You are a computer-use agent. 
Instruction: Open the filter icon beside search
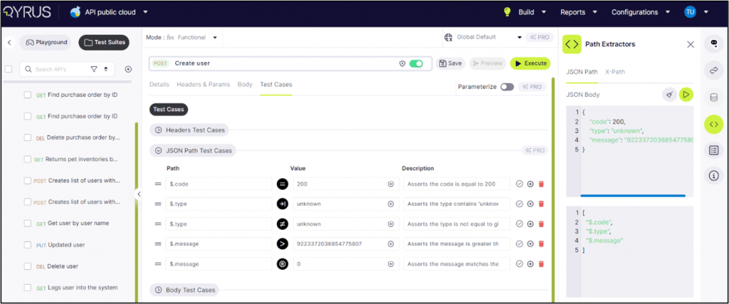[x=93, y=69]
